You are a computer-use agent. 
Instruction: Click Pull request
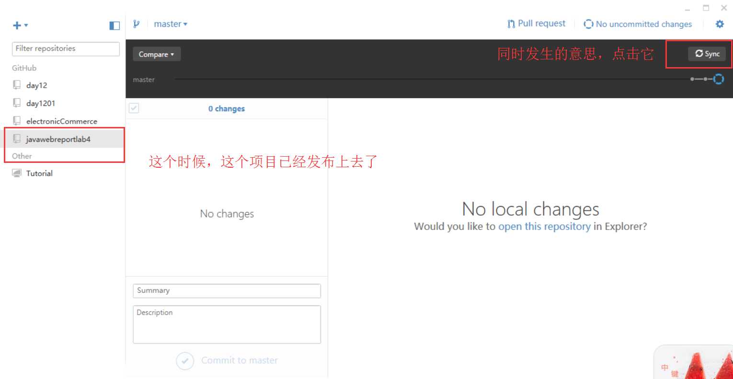[x=537, y=24]
